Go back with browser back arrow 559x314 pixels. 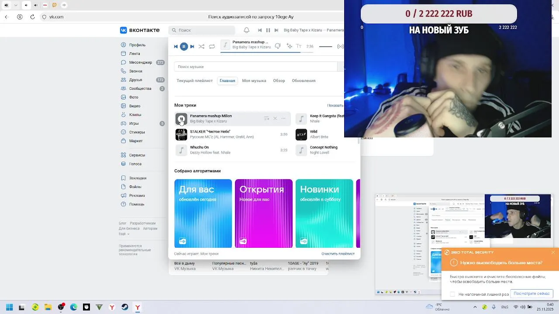[7, 17]
